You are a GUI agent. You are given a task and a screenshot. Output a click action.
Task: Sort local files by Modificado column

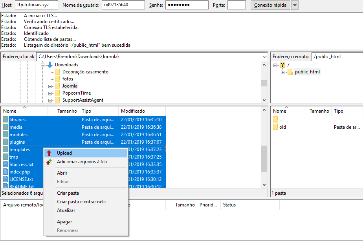point(142,111)
